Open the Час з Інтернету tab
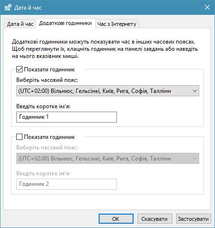The height and width of the screenshot is (228, 215). coord(117,24)
